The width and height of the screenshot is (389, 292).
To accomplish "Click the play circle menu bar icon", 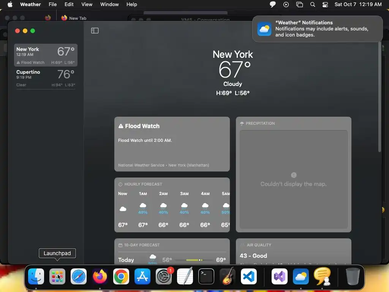I will tap(286, 5).
